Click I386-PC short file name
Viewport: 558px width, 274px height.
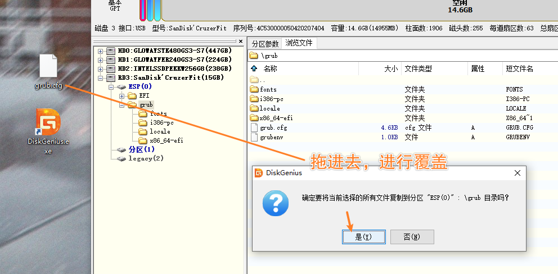518,99
